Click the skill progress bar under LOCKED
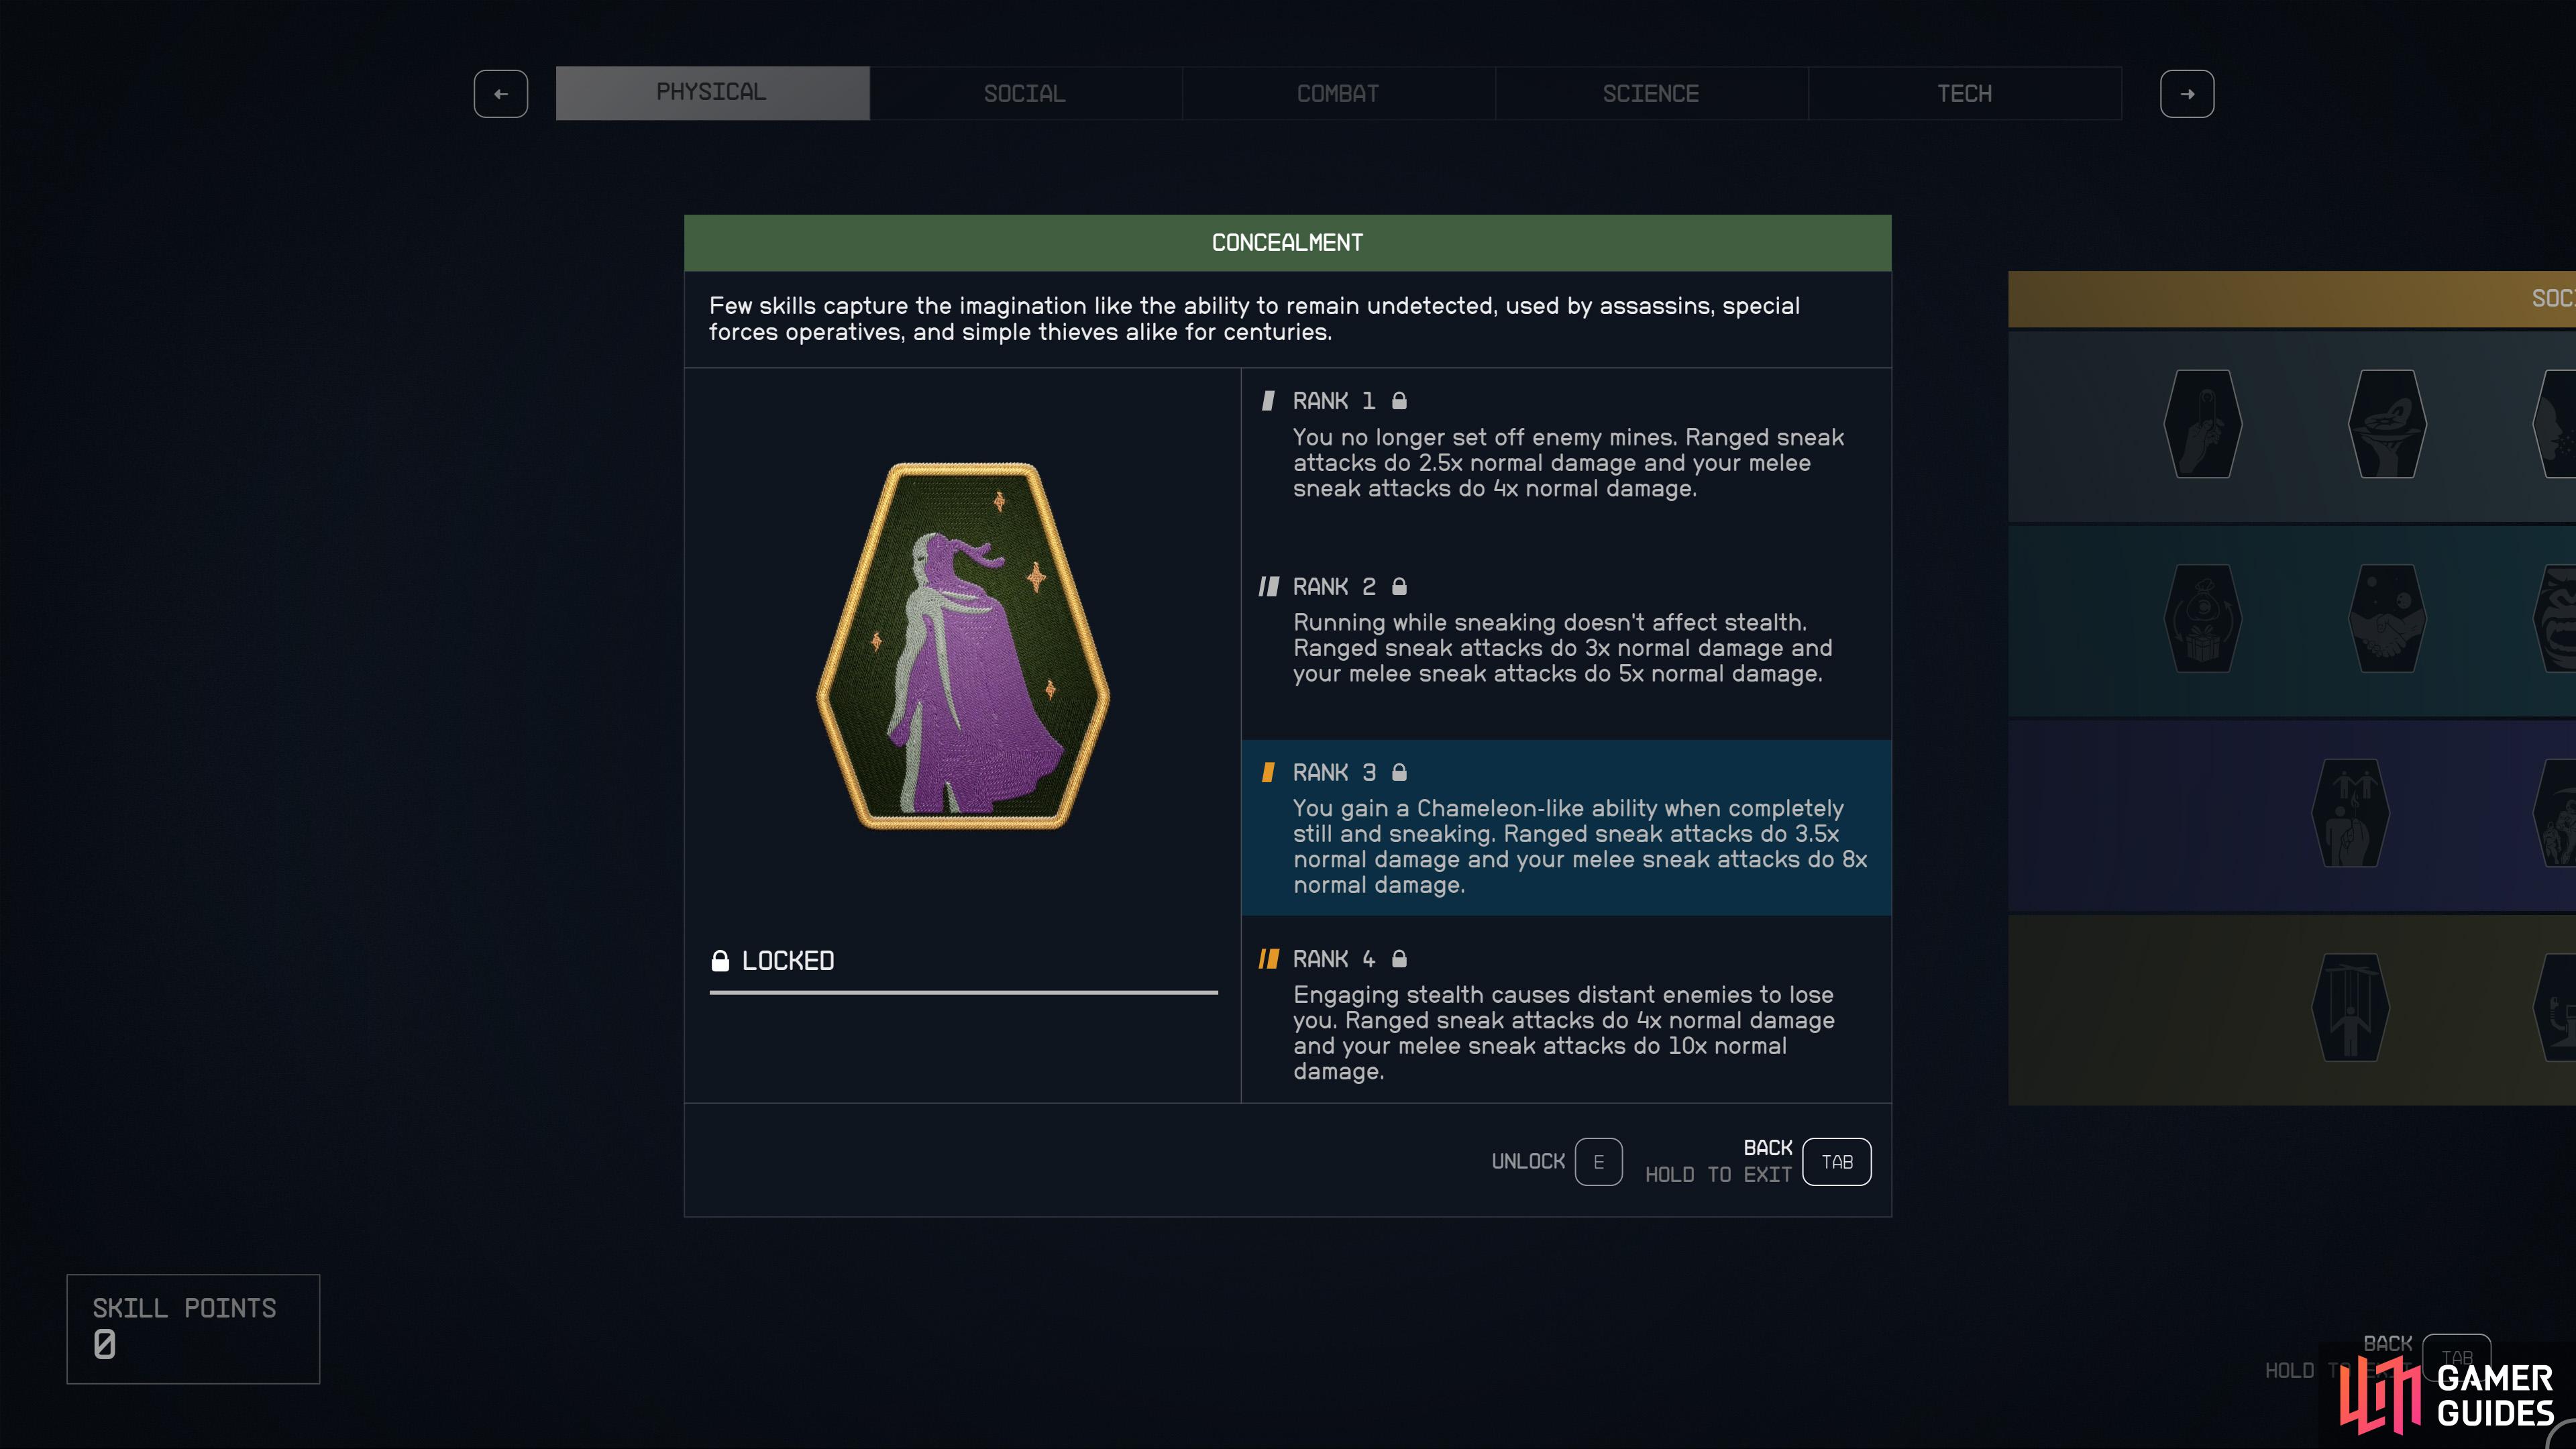The height and width of the screenshot is (1449, 2576). (x=963, y=993)
